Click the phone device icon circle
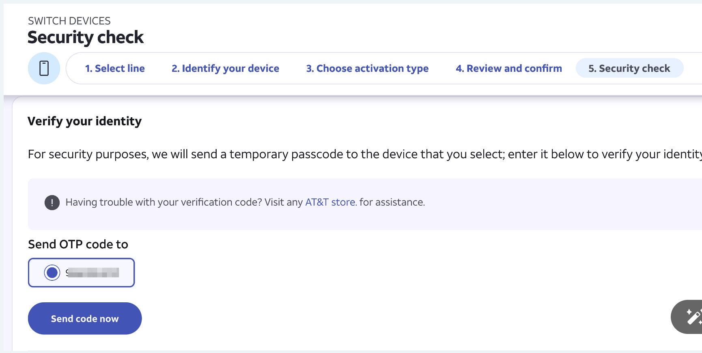Viewport: 702px width, 353px height. [x=44, y=68]
